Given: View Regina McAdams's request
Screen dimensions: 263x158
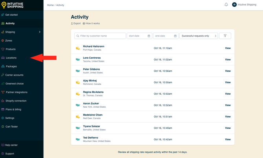Looking at the screenshot, I should click(228, 94).
